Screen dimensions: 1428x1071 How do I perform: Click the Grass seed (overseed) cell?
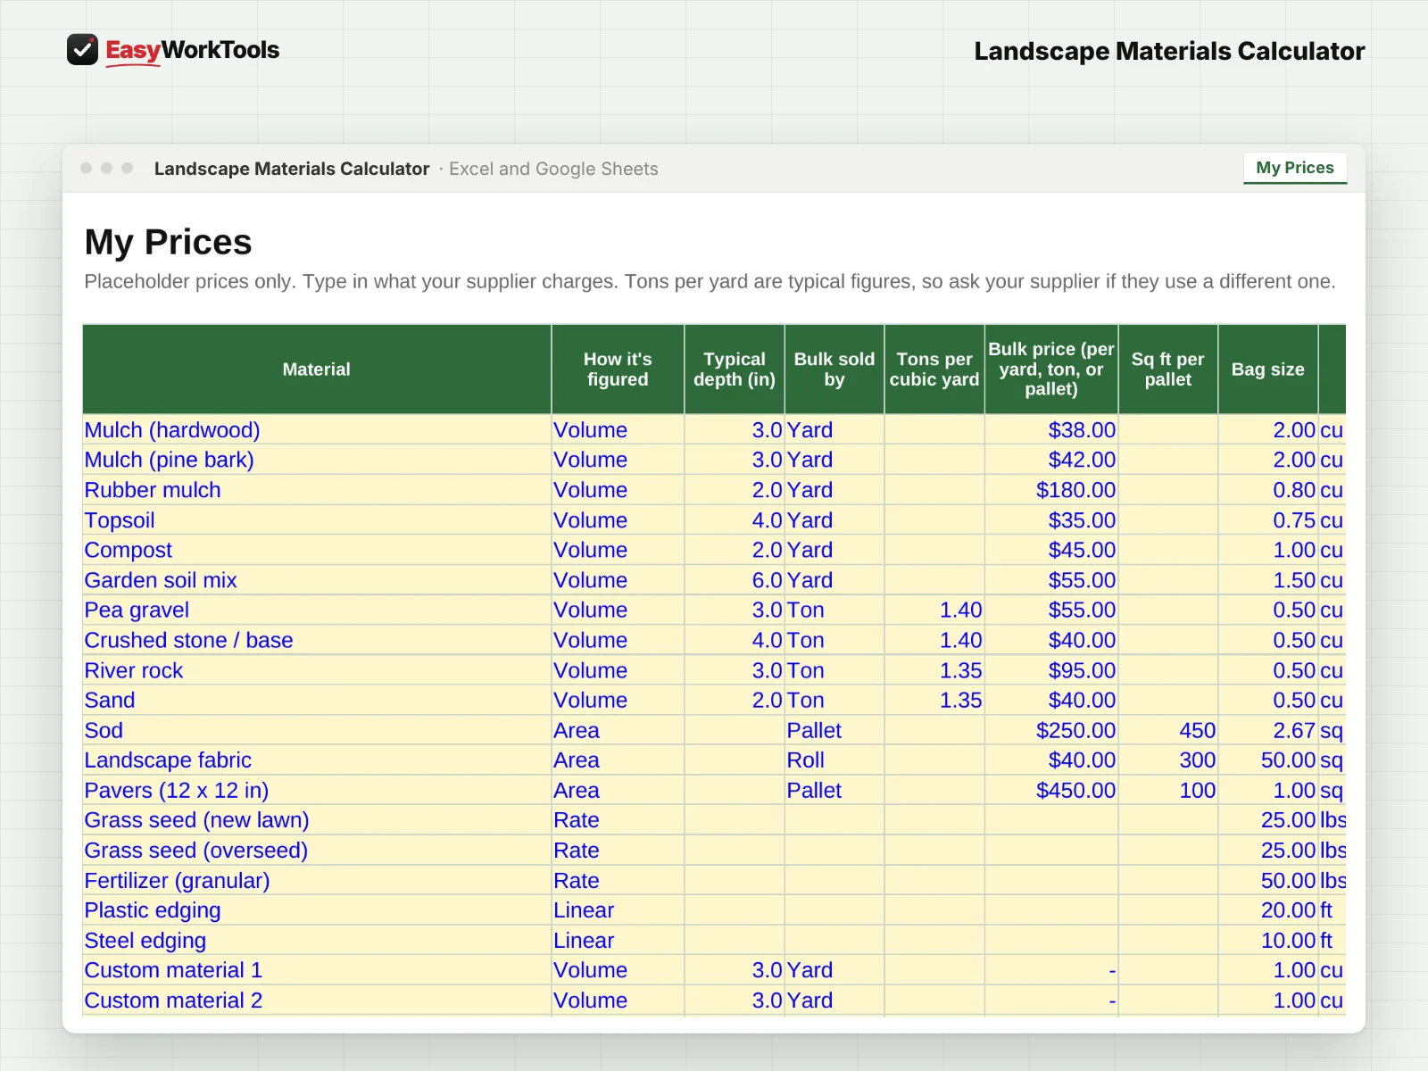[x=317, y=851]
